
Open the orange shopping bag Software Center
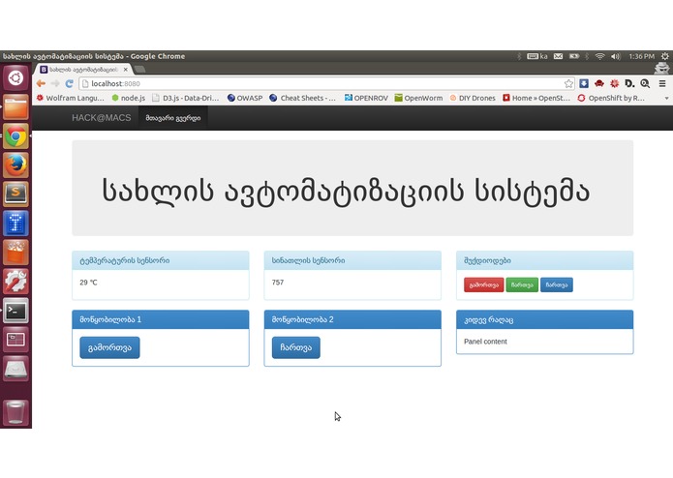(15, 253)
